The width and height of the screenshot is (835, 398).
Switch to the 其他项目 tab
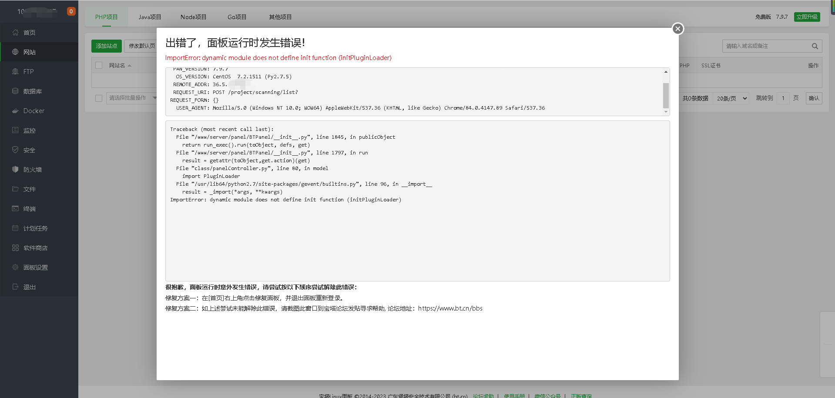tap(280, 17)
